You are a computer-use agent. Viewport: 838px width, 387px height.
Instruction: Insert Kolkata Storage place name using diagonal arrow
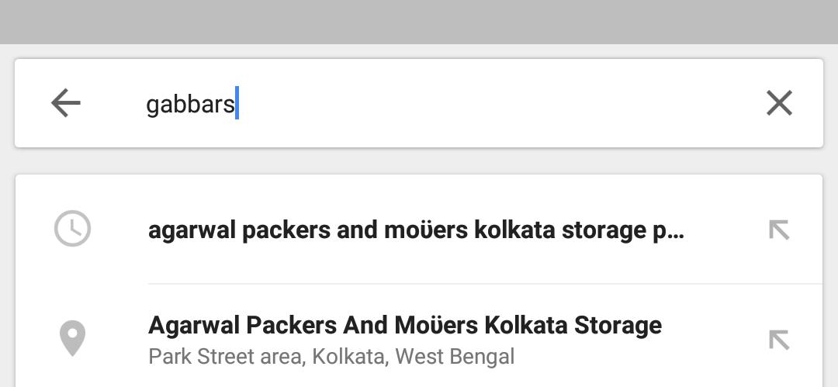[x=779, y=340]
